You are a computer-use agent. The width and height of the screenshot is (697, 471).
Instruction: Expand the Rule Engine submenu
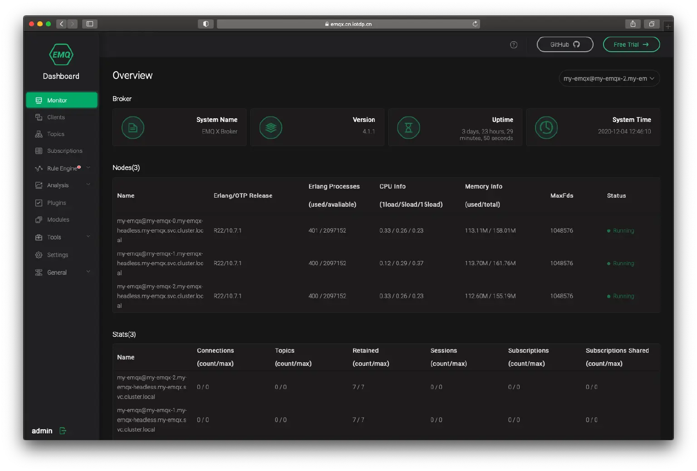(x=88, y=167)
